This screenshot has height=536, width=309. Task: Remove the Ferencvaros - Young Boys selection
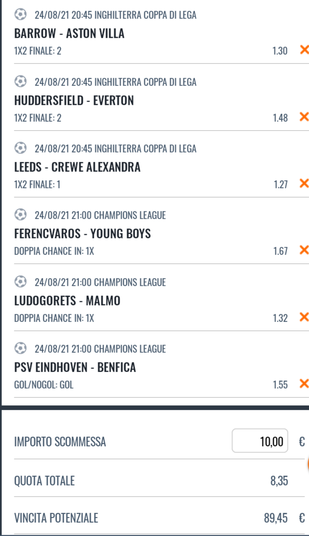click(x=303, y=250)
